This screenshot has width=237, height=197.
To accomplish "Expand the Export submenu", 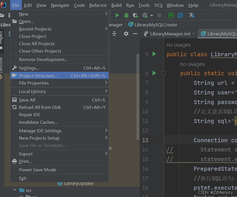I will (x=60, y=154).
